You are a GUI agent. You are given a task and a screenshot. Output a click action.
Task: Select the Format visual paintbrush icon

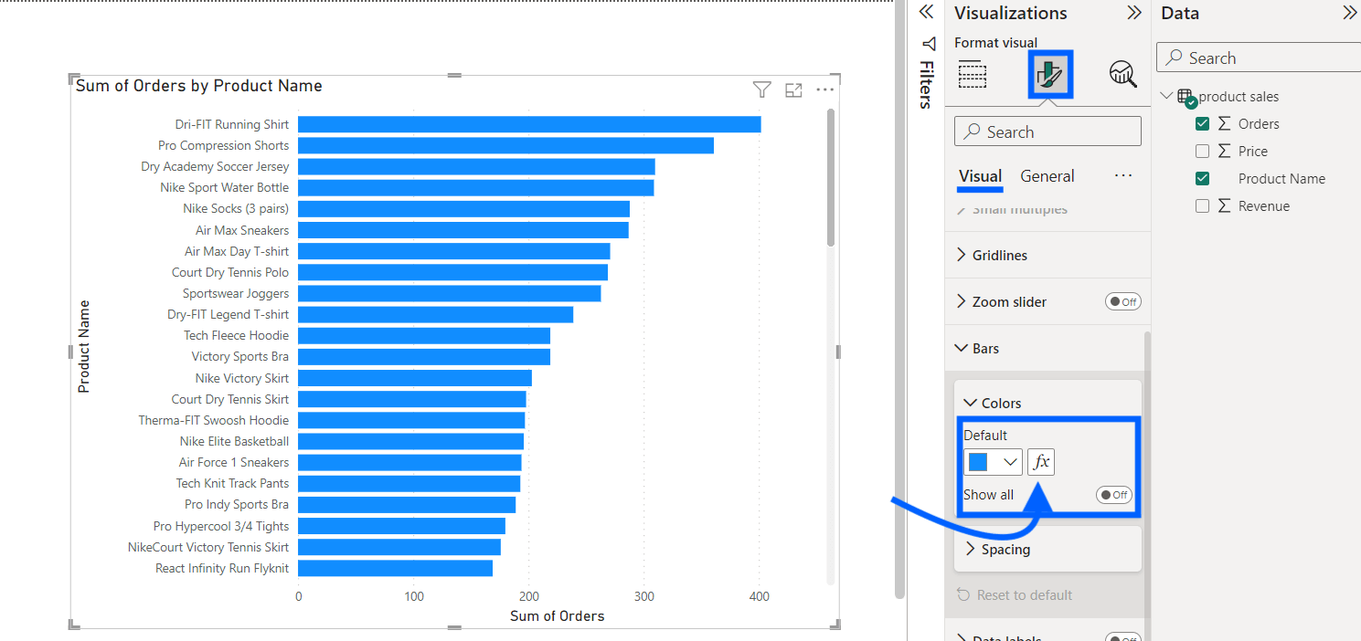point(1049,73)
